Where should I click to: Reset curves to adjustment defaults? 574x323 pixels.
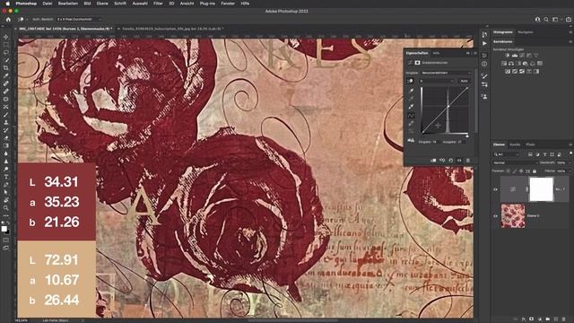[450, 161]
